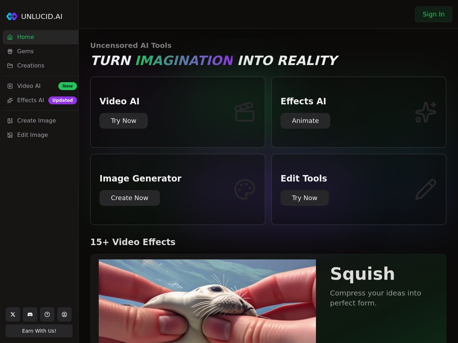Image resolution: width=458 pixels, height=343 pixels.
Task: Click the clapperboard icon in Video AI card
Action: (x=244, y=112)
